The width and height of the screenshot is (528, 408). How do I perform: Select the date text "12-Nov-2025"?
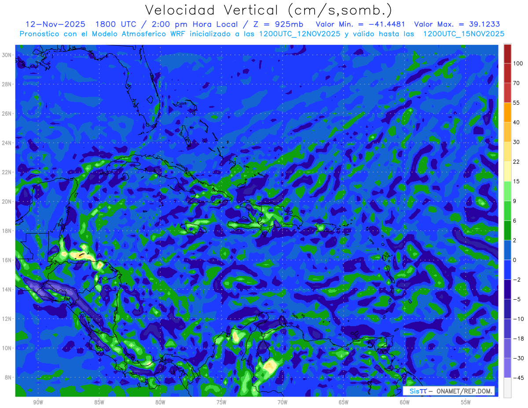pyautogui.click(x=56, y=24)
